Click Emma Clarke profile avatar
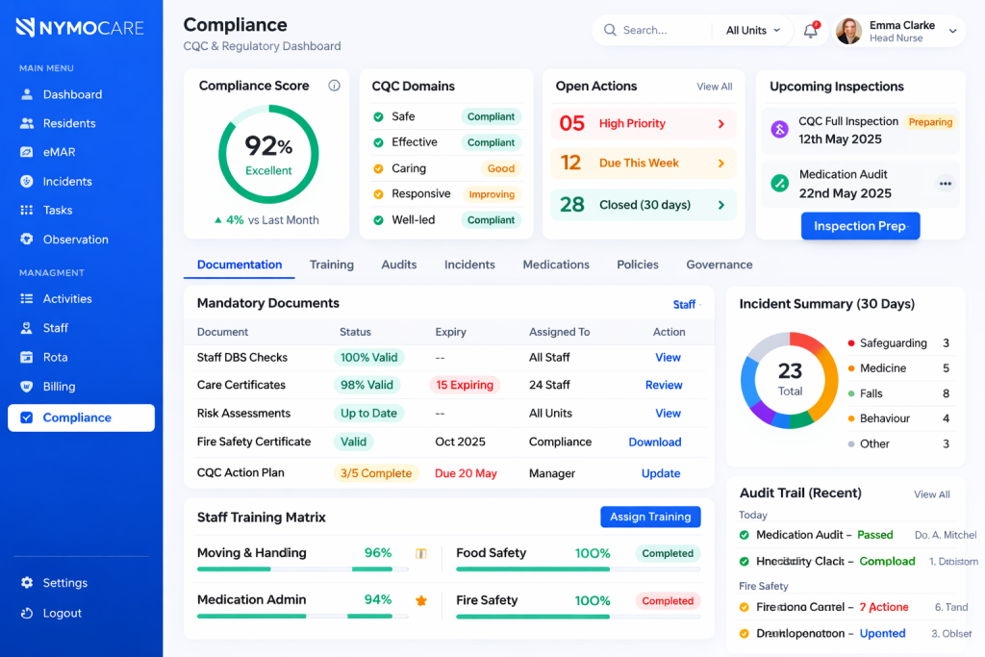Screen dimensions: 985x657 click(848, 31)
